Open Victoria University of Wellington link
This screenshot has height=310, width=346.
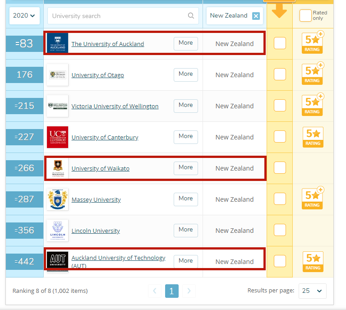pyautogui.click(x=115, y=106)
